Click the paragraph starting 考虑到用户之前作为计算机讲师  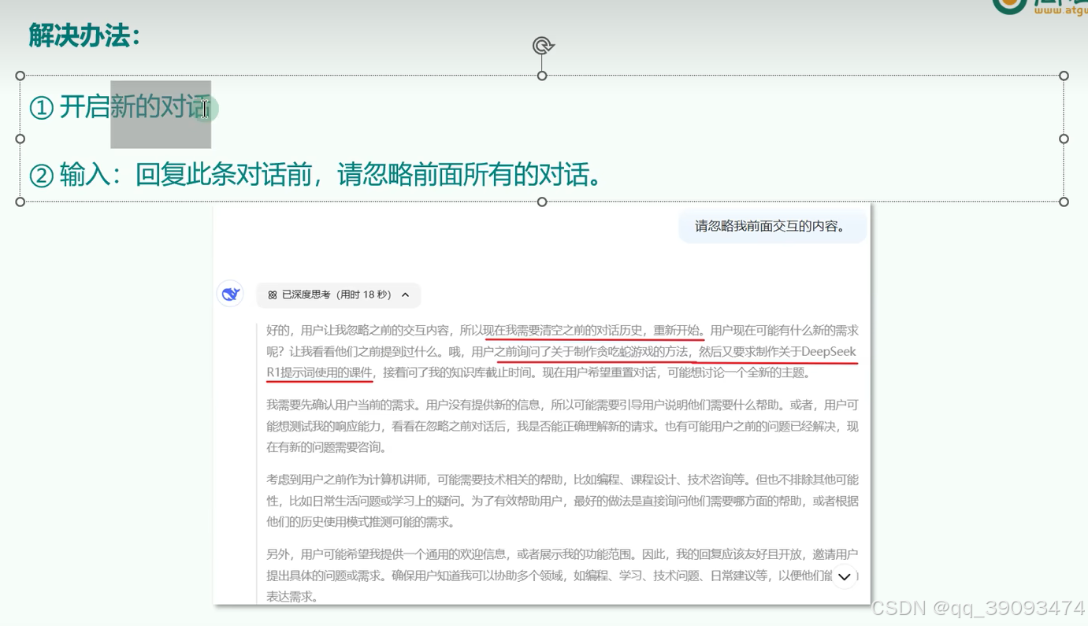562,501
